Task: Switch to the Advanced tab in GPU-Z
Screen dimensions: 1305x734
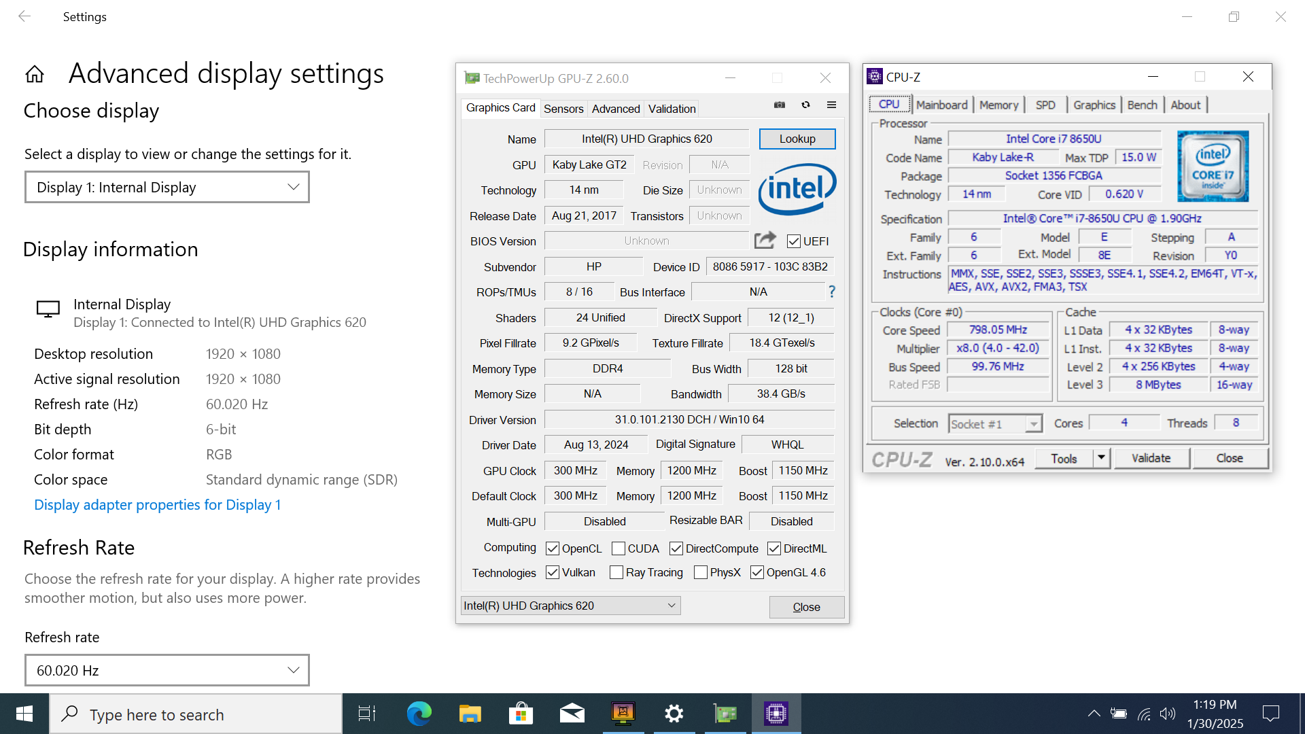Action: [x=616, y=109]
